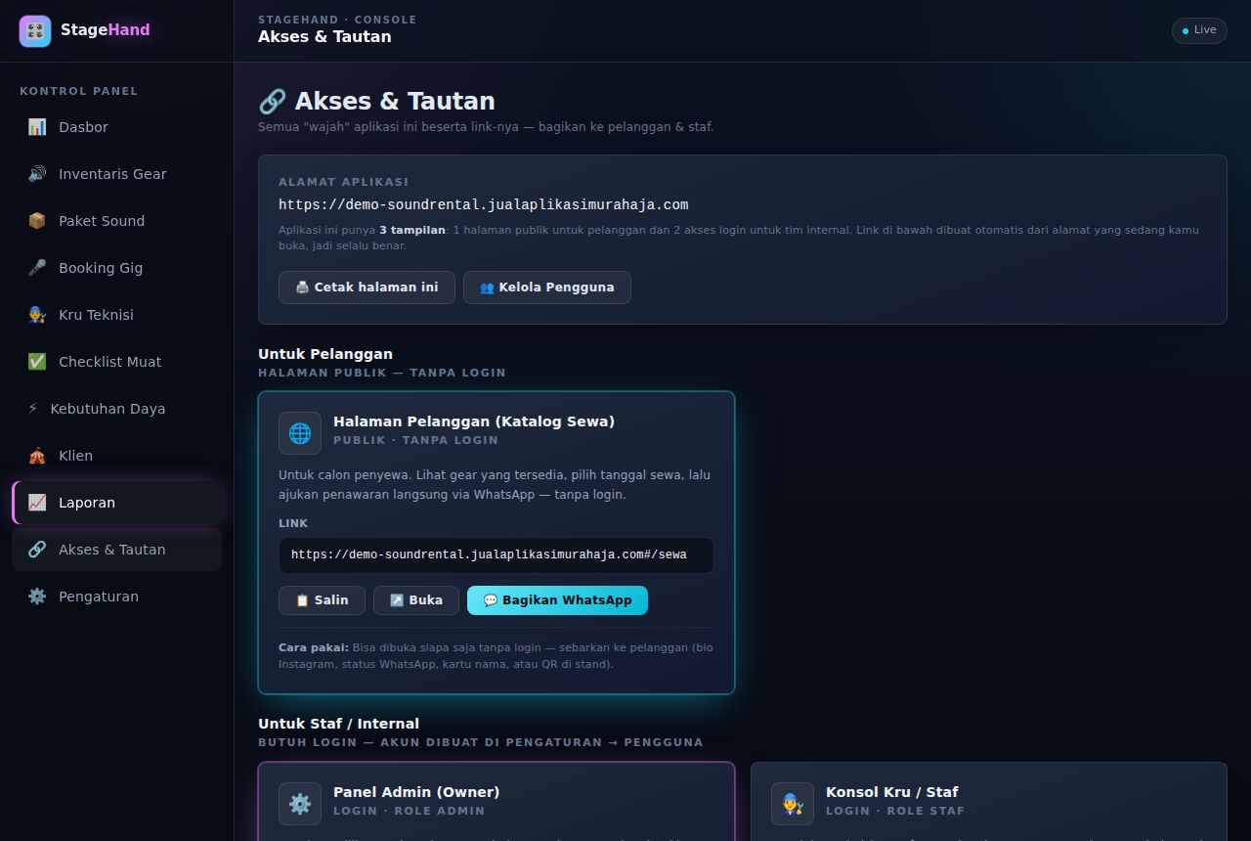Image resolution: width=1251 pixels, height=841 pixels.
Task: Click the Checklist Muat checkmark icon
Action: [37, 362]
